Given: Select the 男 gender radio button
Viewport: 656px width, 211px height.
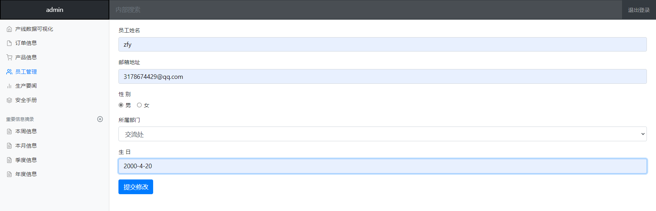Looking at the screenshot, I should pos(121,105).
